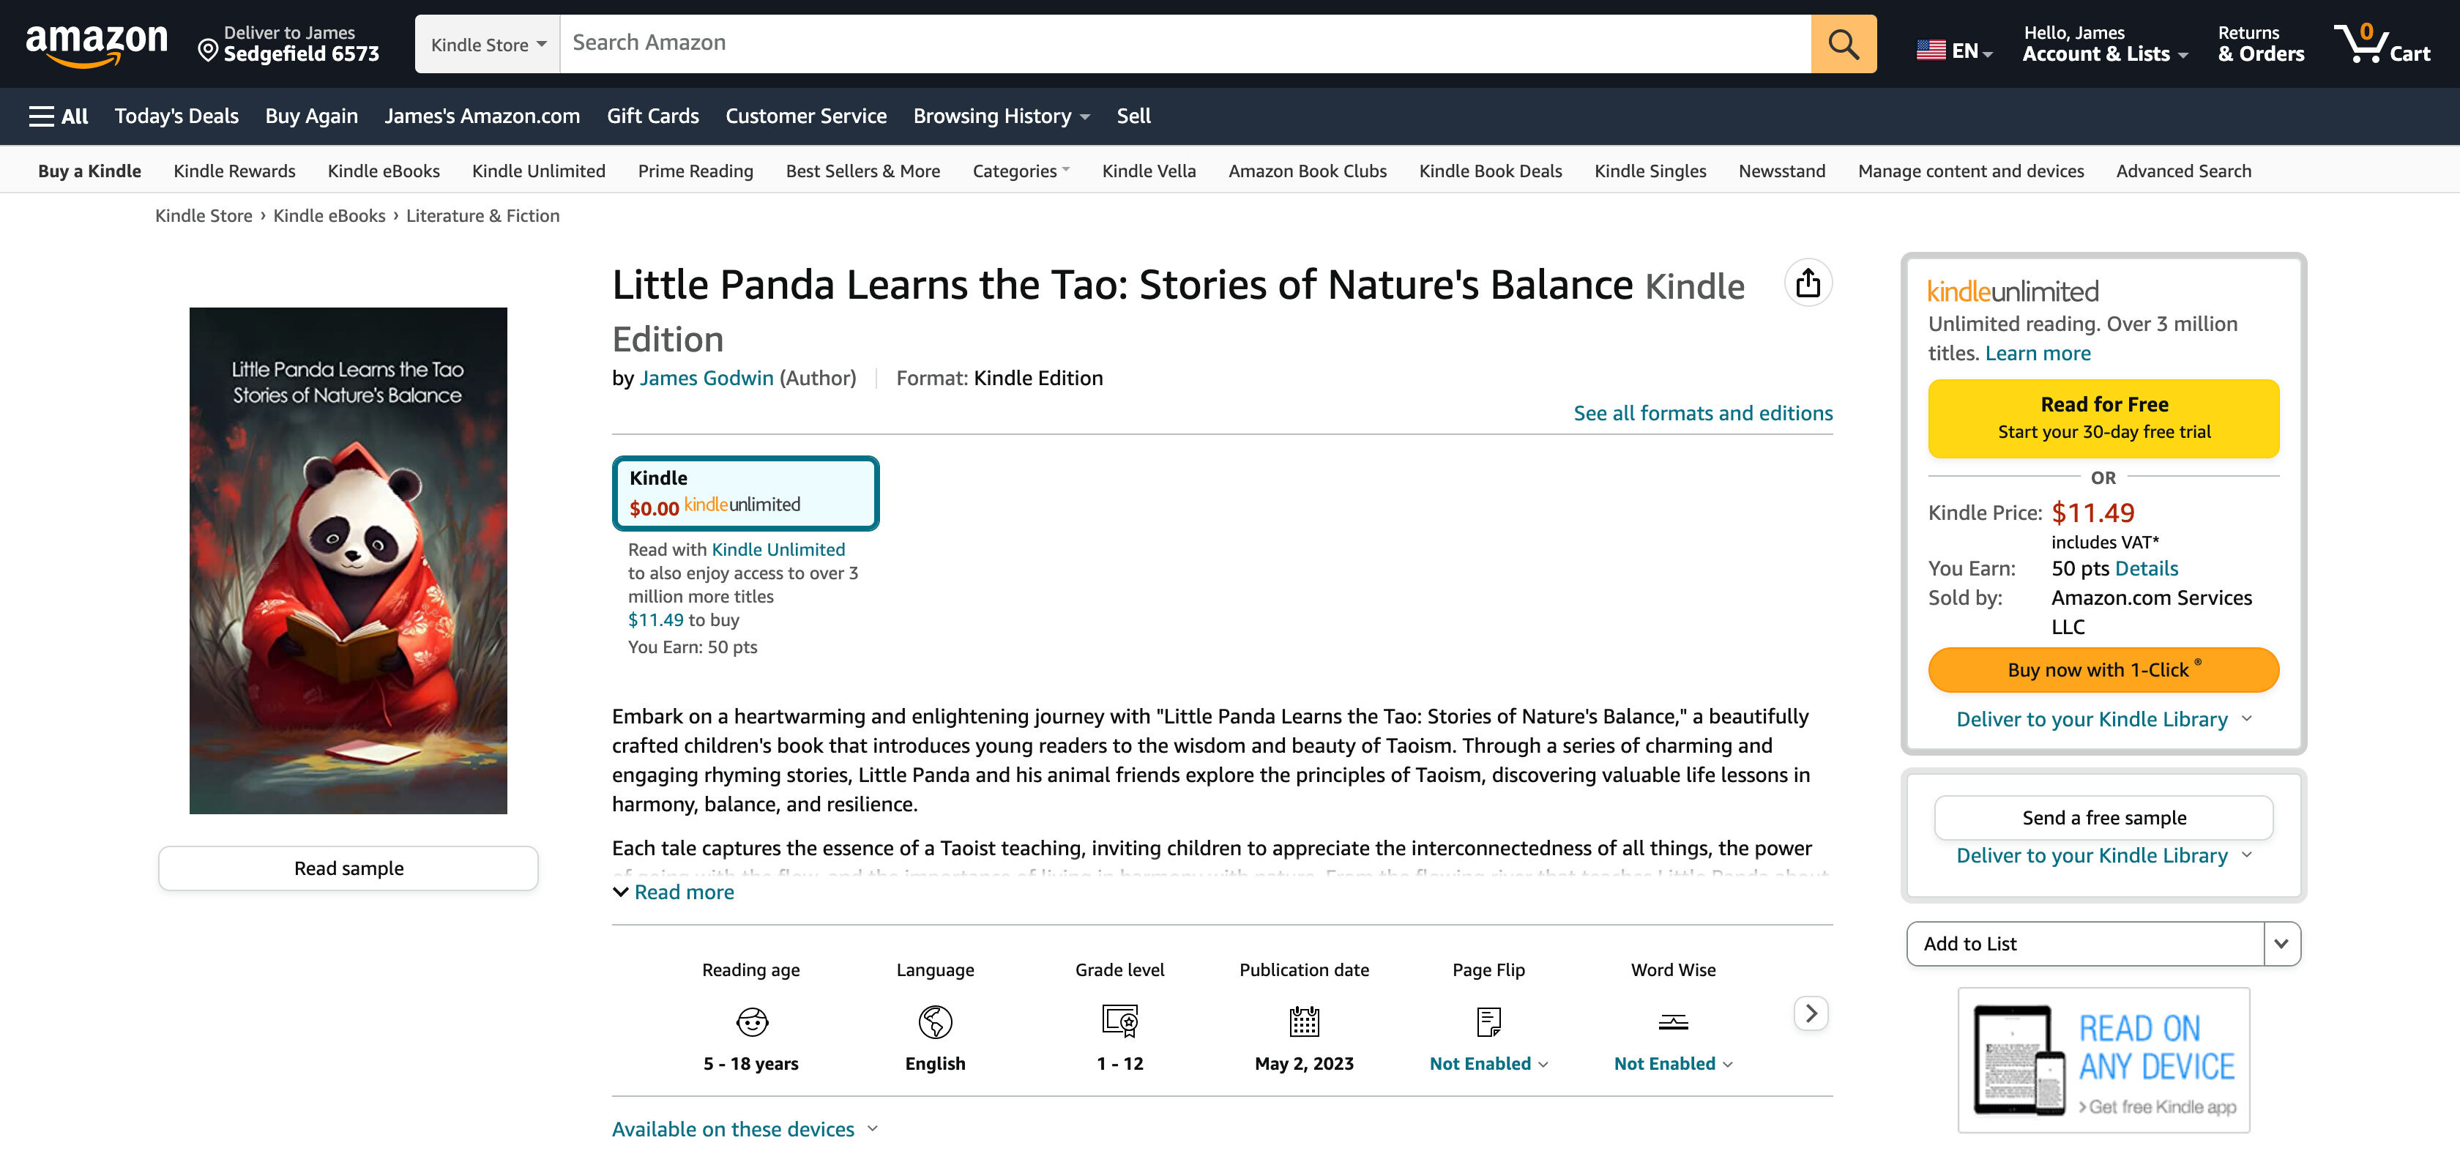Expand the Read more description link
The image size is (2460, 1154).
[x=672, y=893]
